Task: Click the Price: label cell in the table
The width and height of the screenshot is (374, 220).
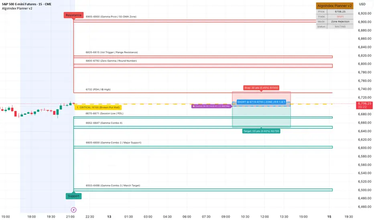Action: 321,12
